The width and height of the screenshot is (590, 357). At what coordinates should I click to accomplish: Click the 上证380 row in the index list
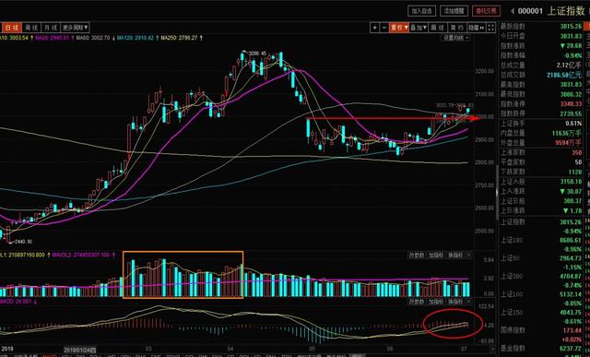tap(541, 276)
